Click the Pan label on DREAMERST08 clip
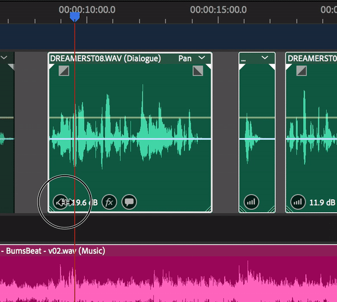This screenshot has height=302, width=337. coord(185,58)
